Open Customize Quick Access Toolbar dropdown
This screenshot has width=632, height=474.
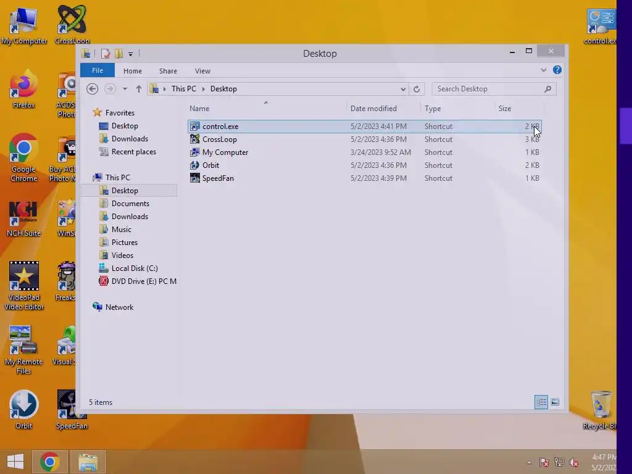[x=130, y=54]
